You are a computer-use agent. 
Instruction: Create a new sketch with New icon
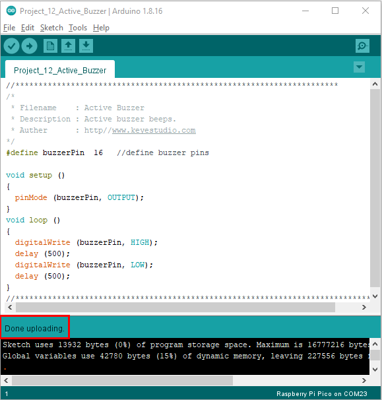click(x=51, y=46)
